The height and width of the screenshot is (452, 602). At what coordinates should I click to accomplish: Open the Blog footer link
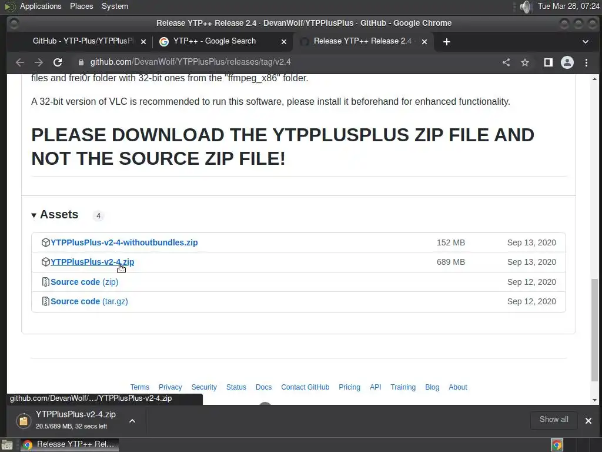432,387
